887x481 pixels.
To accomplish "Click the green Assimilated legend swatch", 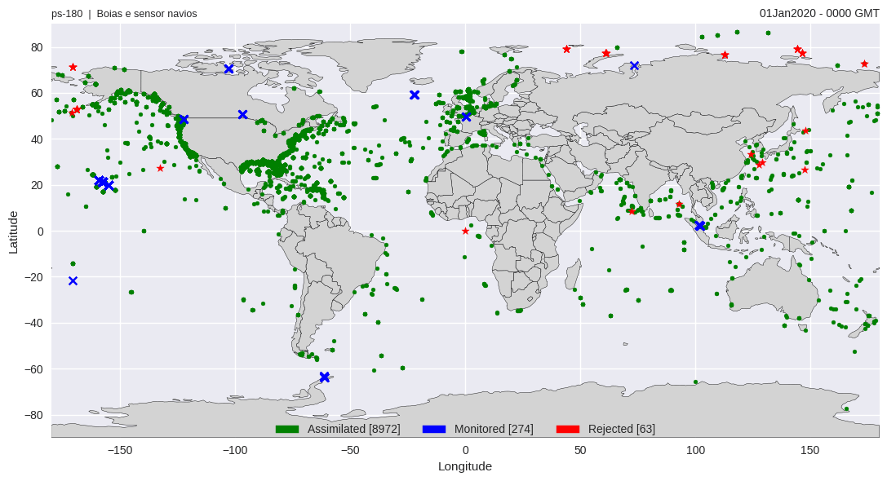I will [x=287, y=429].
